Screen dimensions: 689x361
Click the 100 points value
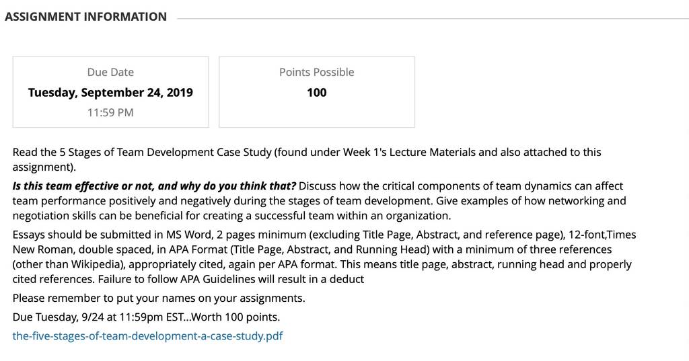(316, 92)
